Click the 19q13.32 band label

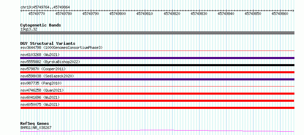pos(29,30)
